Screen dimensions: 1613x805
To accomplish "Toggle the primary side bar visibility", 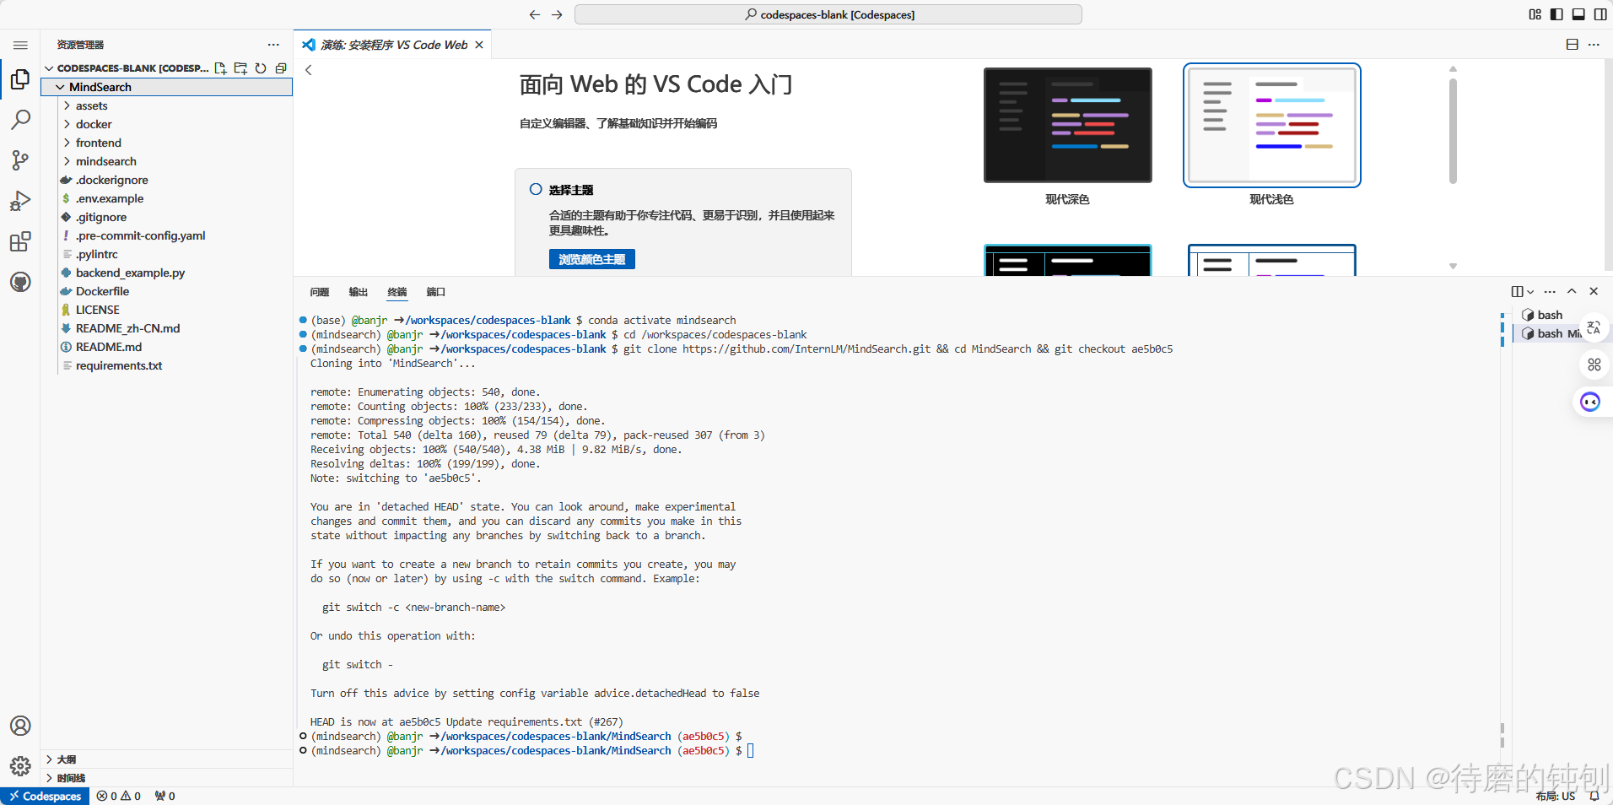I will [1556, 14].
